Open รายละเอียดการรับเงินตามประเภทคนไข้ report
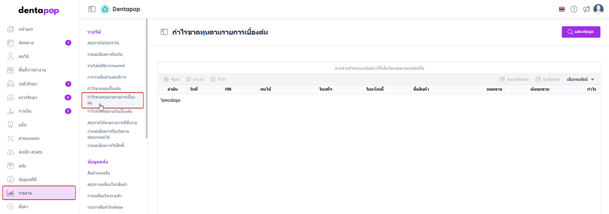The image size is (609, 214). point(109,134)
